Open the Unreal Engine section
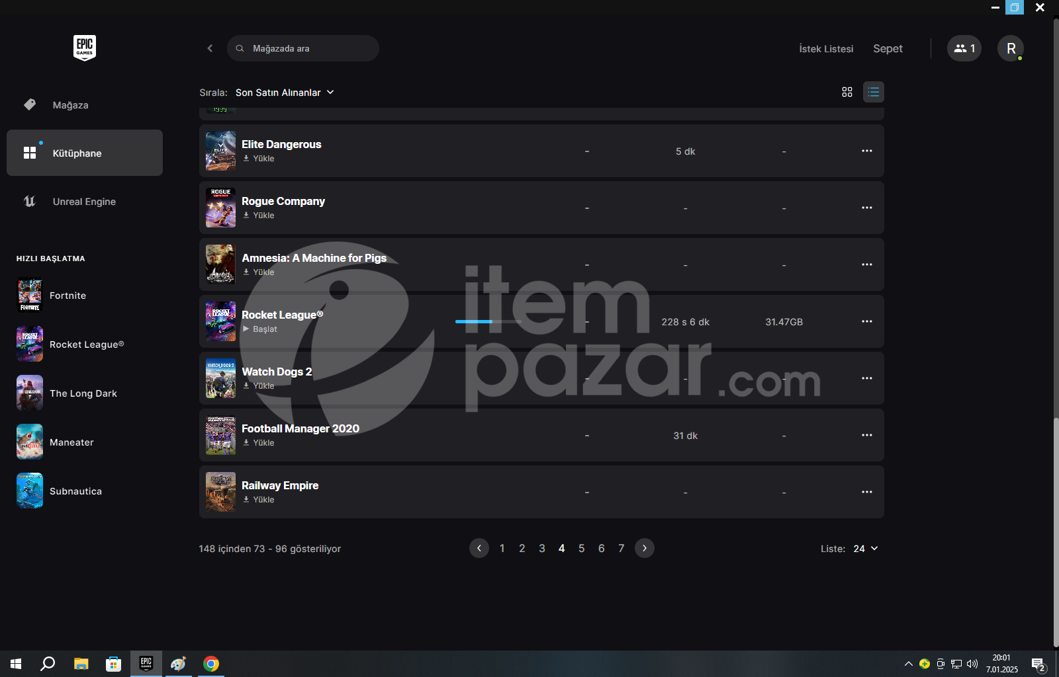 point(85,202)
